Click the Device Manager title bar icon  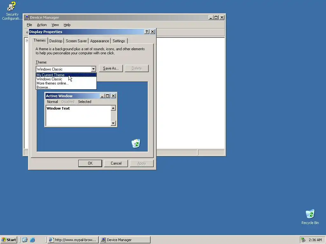tap(27, 17)
